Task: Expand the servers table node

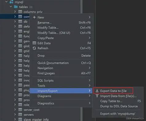Action: [15, 114]
